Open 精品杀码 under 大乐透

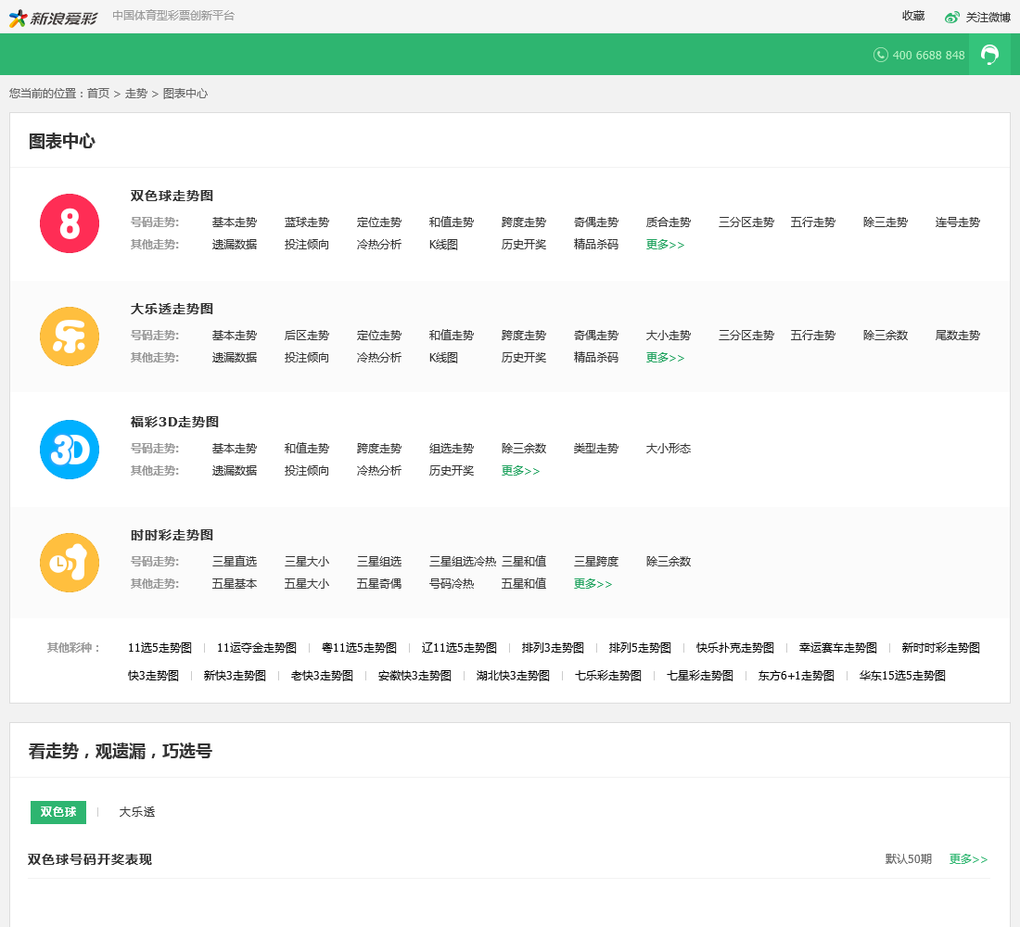[x=596, y=358]
